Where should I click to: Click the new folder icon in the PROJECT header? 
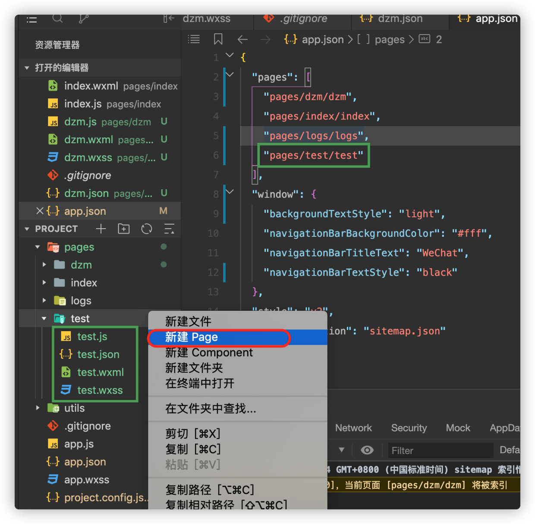123,229
